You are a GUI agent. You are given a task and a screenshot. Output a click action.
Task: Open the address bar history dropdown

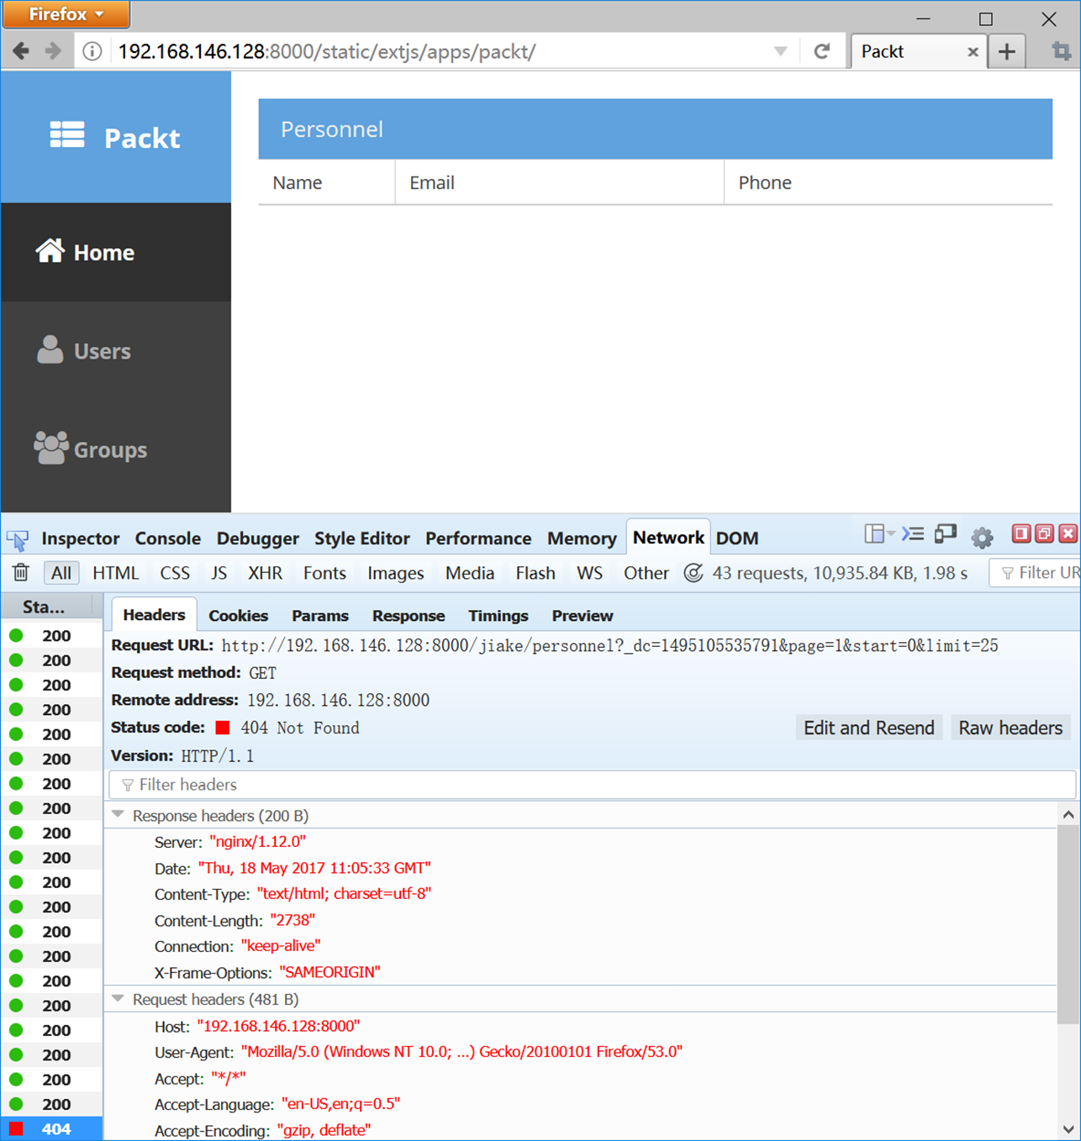(x=781, y=52)
